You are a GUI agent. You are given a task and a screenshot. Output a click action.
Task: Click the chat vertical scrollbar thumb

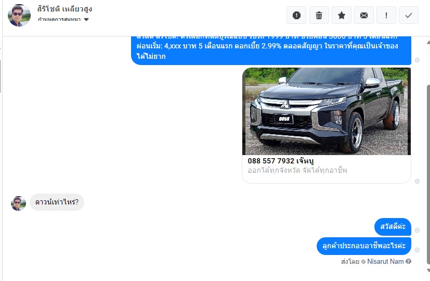(x=428, y=174)
